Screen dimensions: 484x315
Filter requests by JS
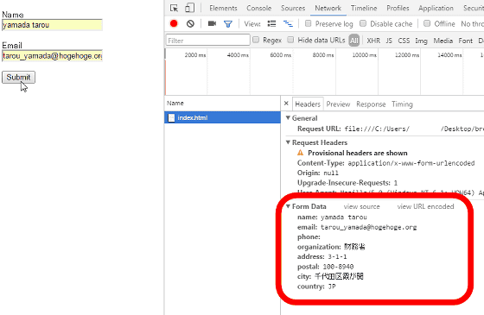coord(389,41)
